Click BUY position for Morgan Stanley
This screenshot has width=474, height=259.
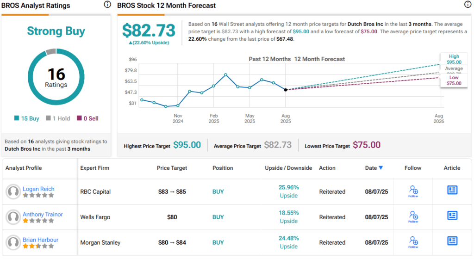[x=218, y=242]
